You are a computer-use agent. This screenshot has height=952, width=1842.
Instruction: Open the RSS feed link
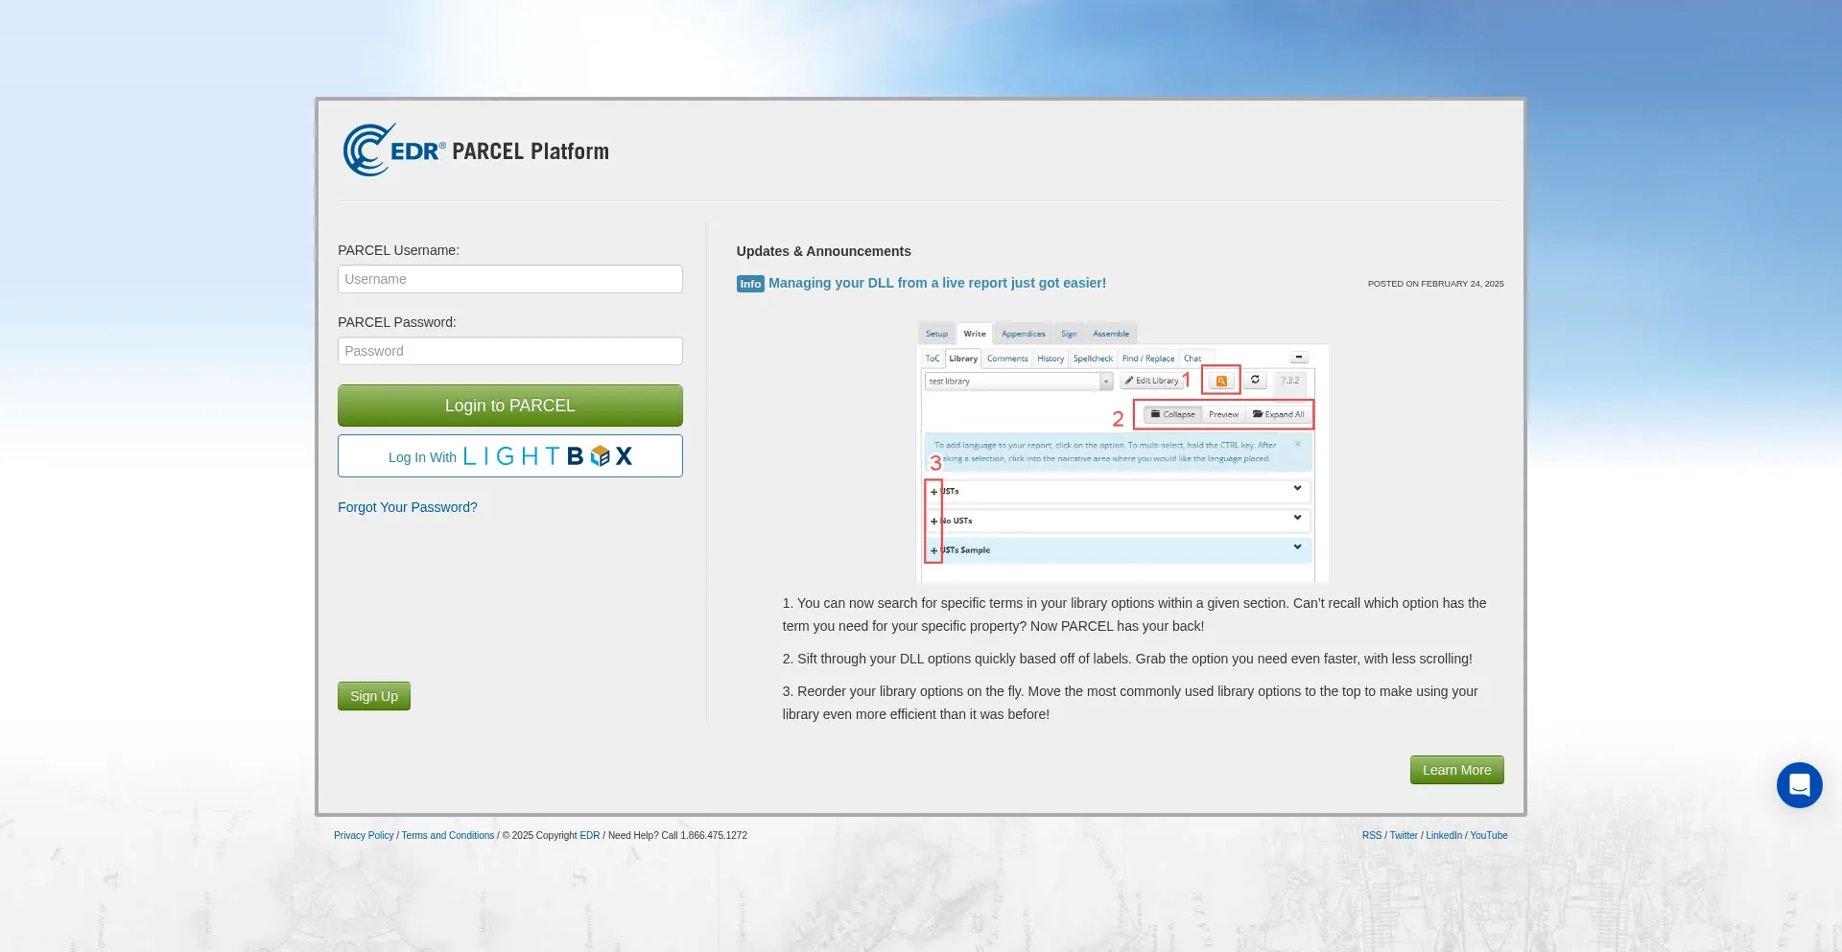pyautogui.click(x=1371, y=836)
